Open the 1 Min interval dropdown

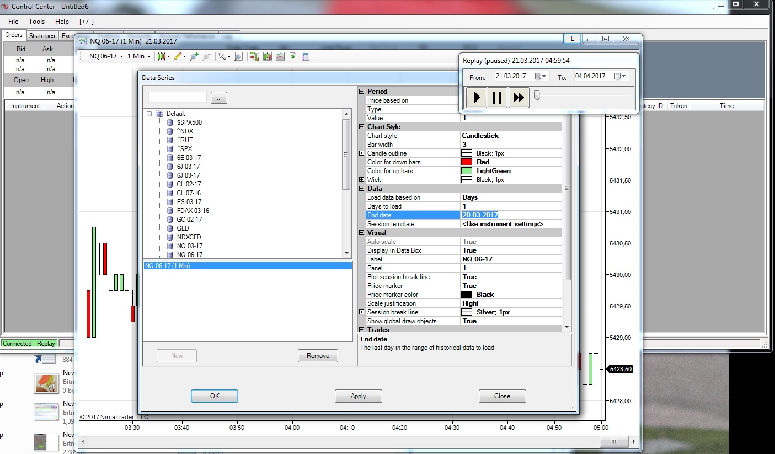click(139, 56)
